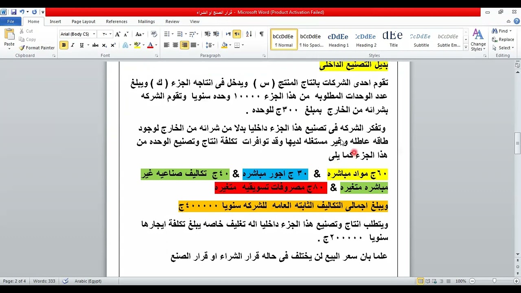Select the Format Painter tool
The image size is (521, 293).
tap(37, 48)
